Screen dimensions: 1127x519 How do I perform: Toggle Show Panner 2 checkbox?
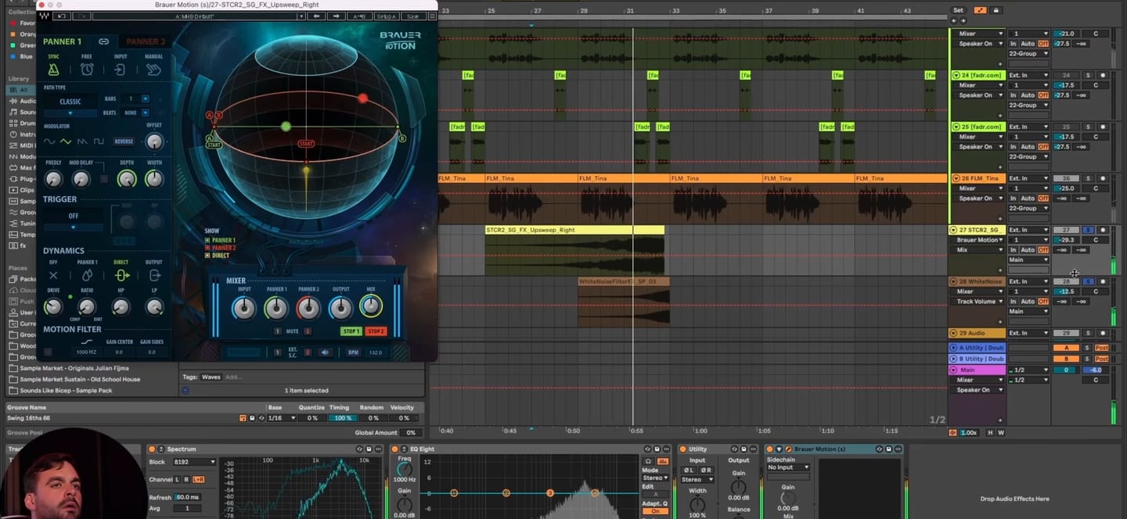coord(207,248)
